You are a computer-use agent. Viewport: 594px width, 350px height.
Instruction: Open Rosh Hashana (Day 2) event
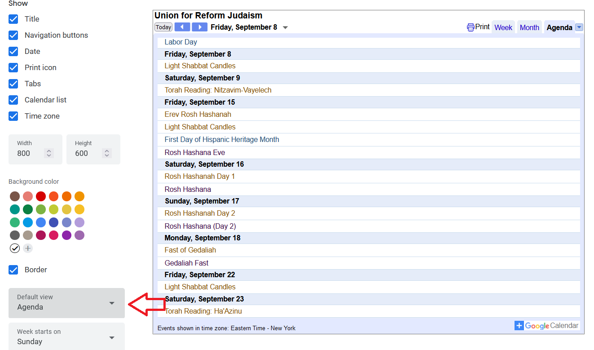200,226
